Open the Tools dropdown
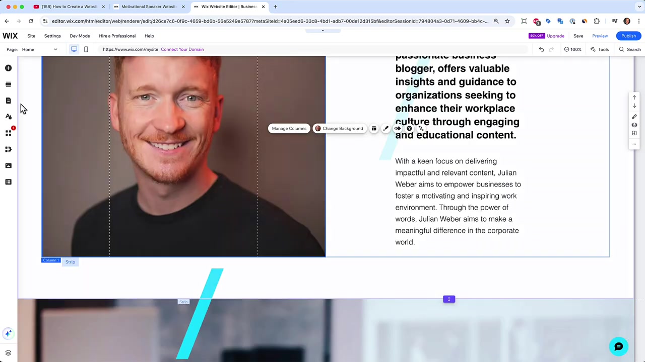This screenshot has width=645, height=362. (600, 49)
